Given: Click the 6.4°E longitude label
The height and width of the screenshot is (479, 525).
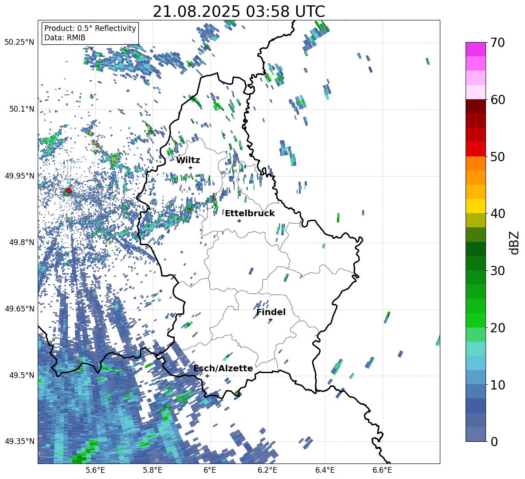Looking at the screenshot, I should click(x=325, y=470).
